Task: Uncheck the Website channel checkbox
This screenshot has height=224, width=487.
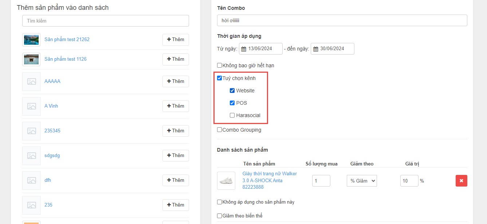Action: click(232, 91)
